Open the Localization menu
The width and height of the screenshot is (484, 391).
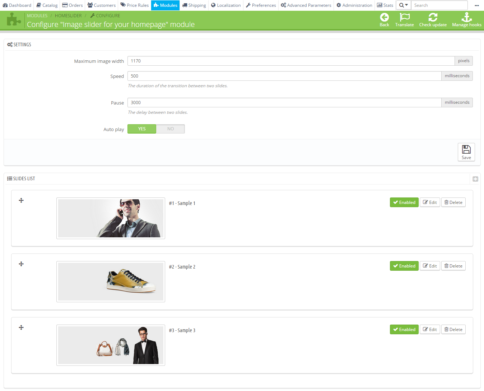pos(226,5)
